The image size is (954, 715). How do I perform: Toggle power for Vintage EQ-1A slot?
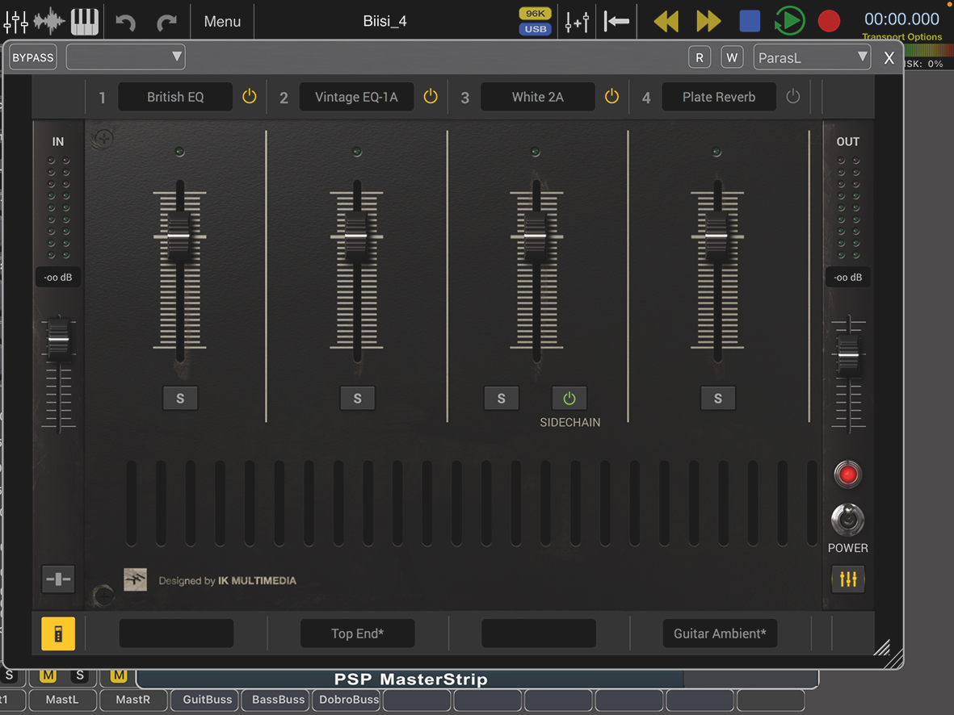coord(431,96)
